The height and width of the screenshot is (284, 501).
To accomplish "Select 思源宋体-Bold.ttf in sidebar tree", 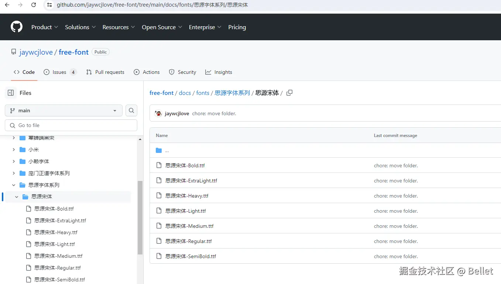I will [54, 209].
